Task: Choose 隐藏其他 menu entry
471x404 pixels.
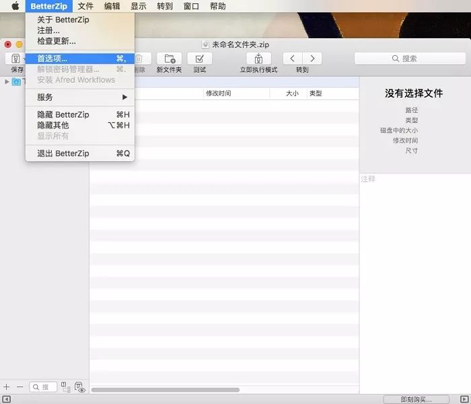Action: click(80, 125)
